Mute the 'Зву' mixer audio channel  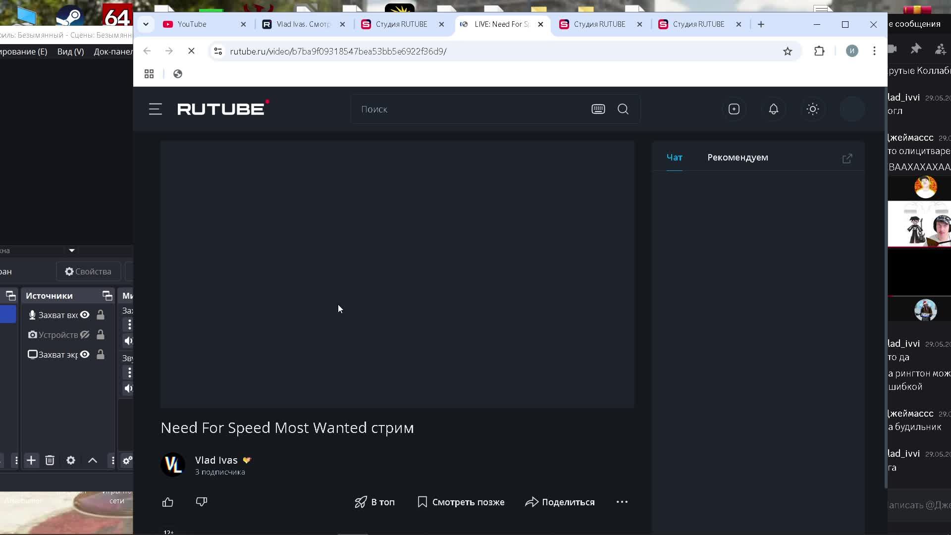pos(128,388)
